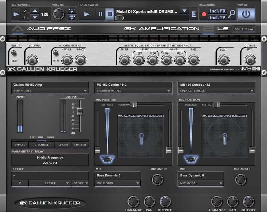This screenshot has width=267, height=212.
Task: Click the GET PRO button
Action: point(244,29)
